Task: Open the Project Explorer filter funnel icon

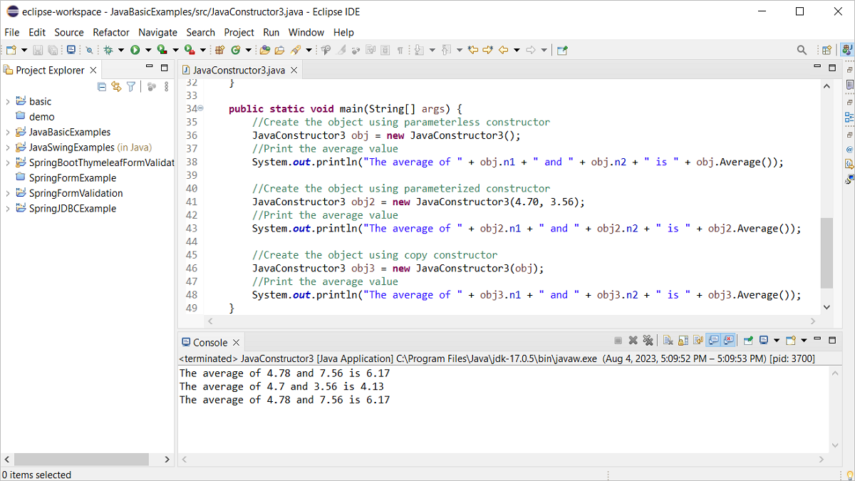Action: 131,86
